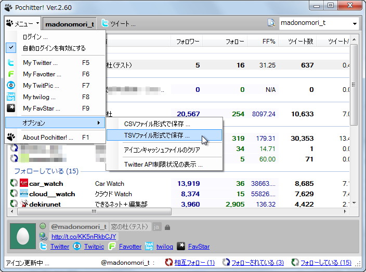The width and height of the screenshot is (366, 272).
Task: Sort by フォロワー column header
Action: coord(187,42)
